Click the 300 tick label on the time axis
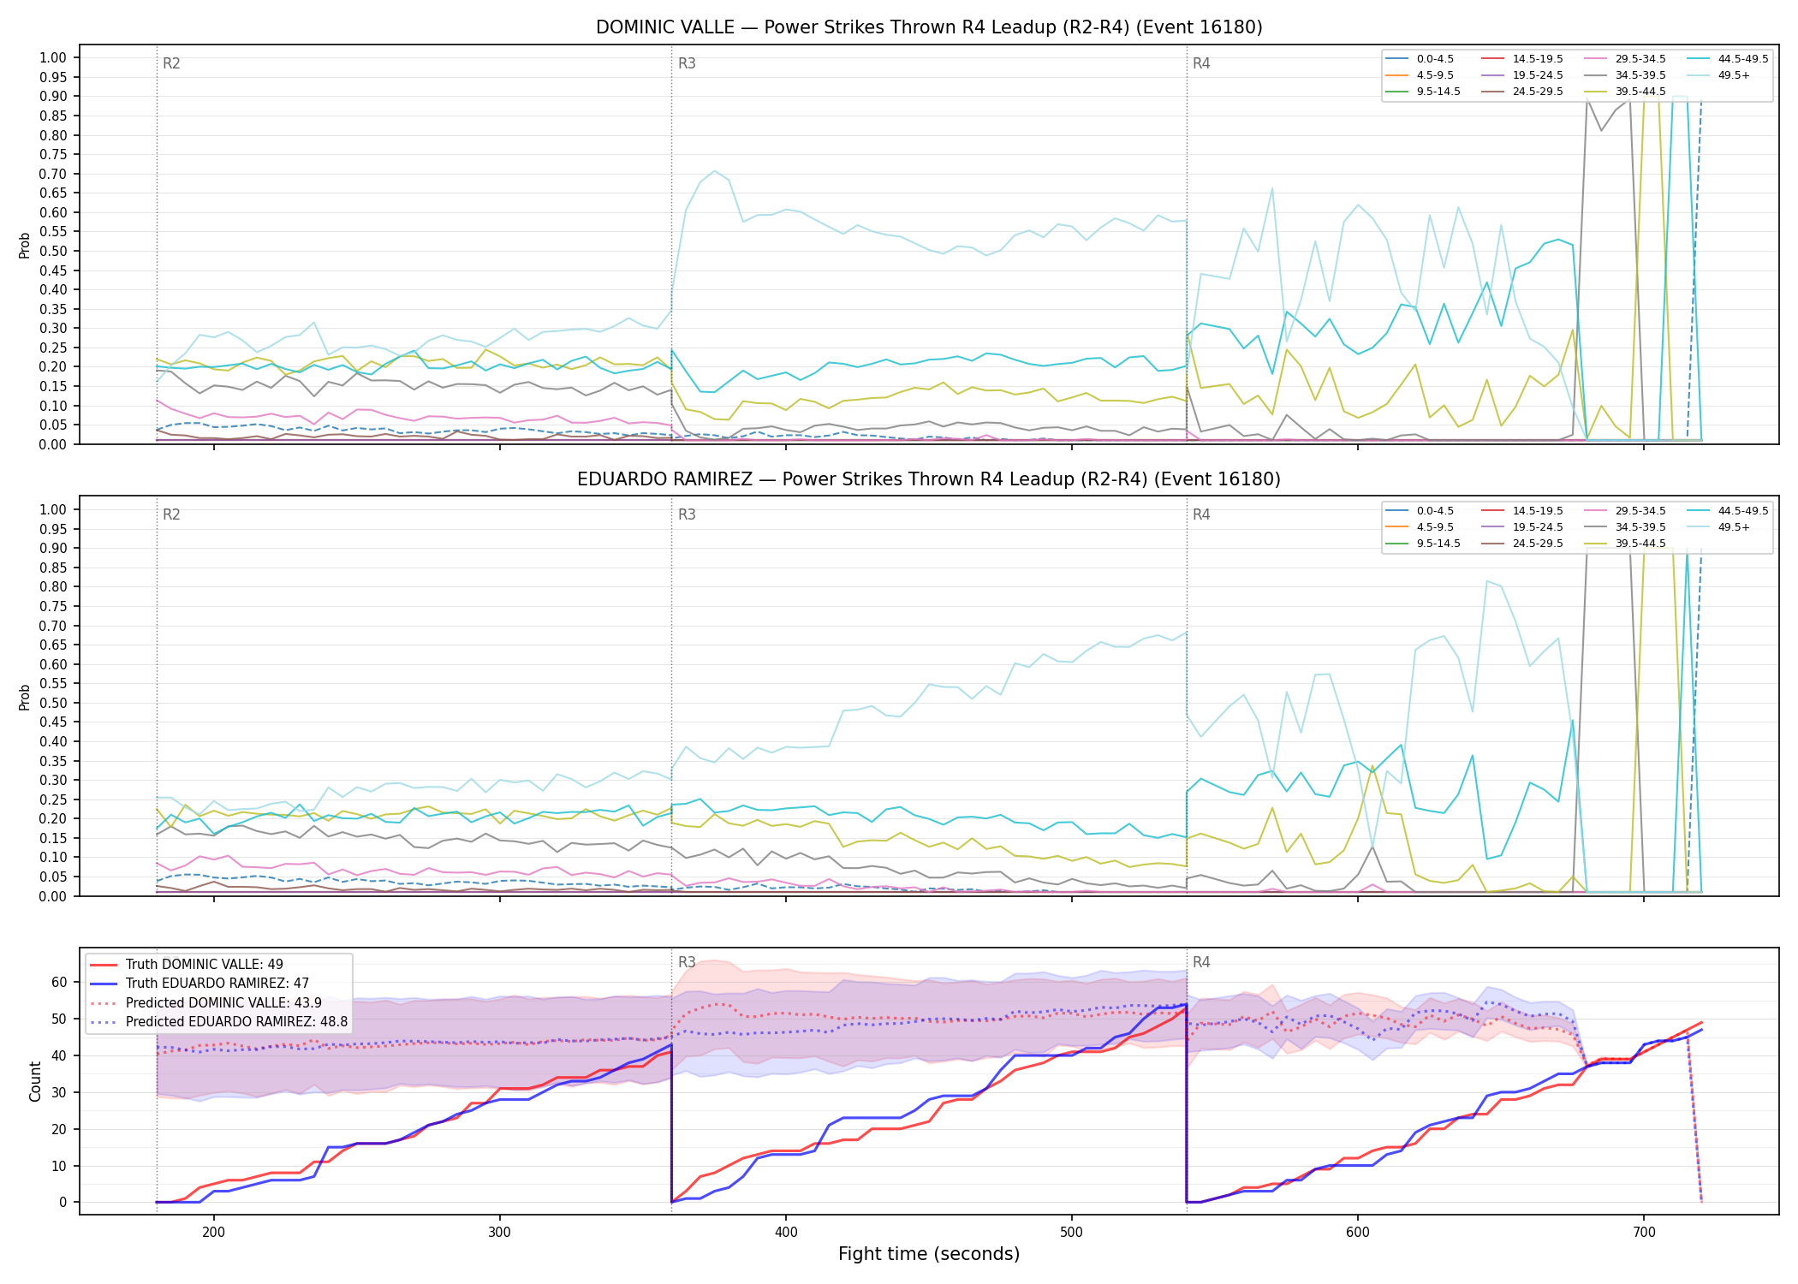 (x=499, y=1231)
